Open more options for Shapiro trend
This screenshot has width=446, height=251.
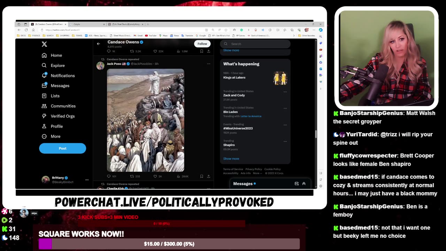(285, 141)
